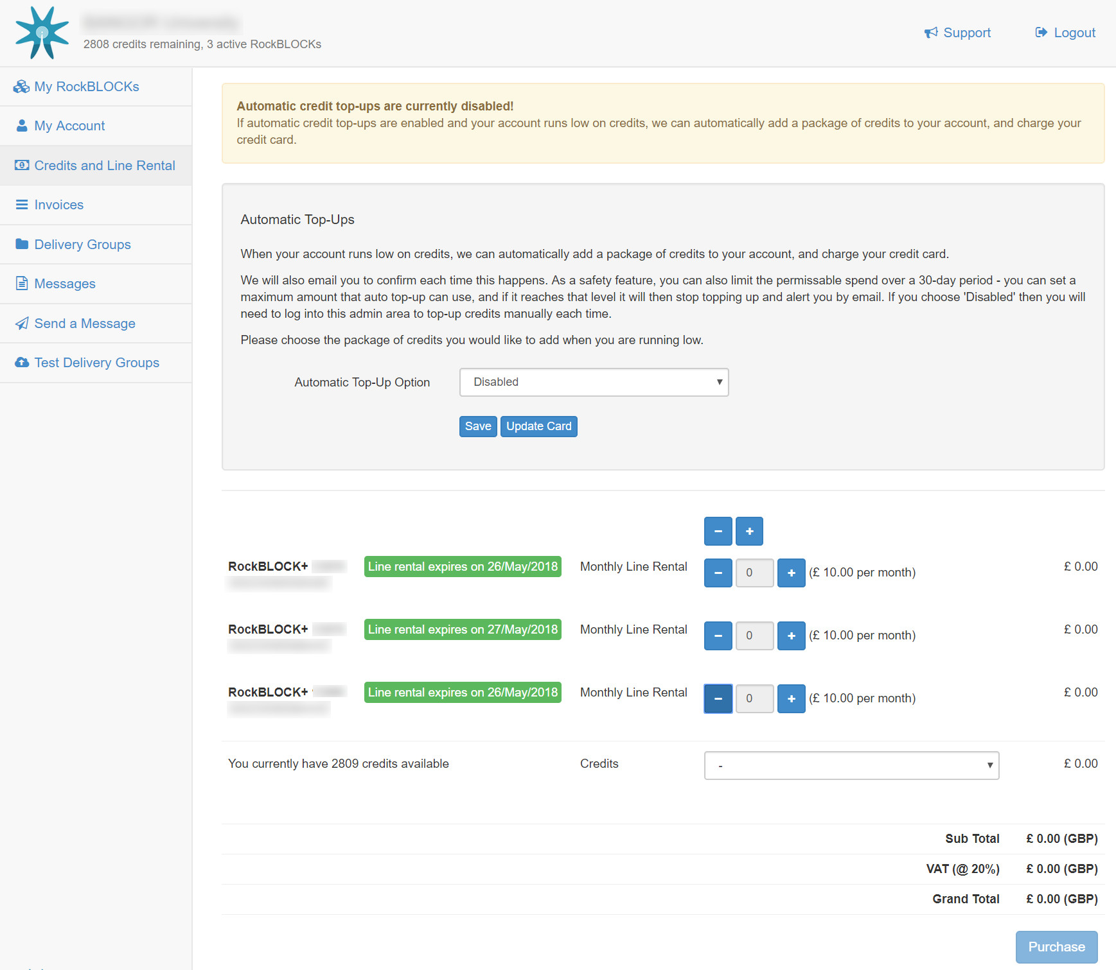Expand the Credits package dropdown
Viewport: 1116px width, 970px height.
[851, 765]
